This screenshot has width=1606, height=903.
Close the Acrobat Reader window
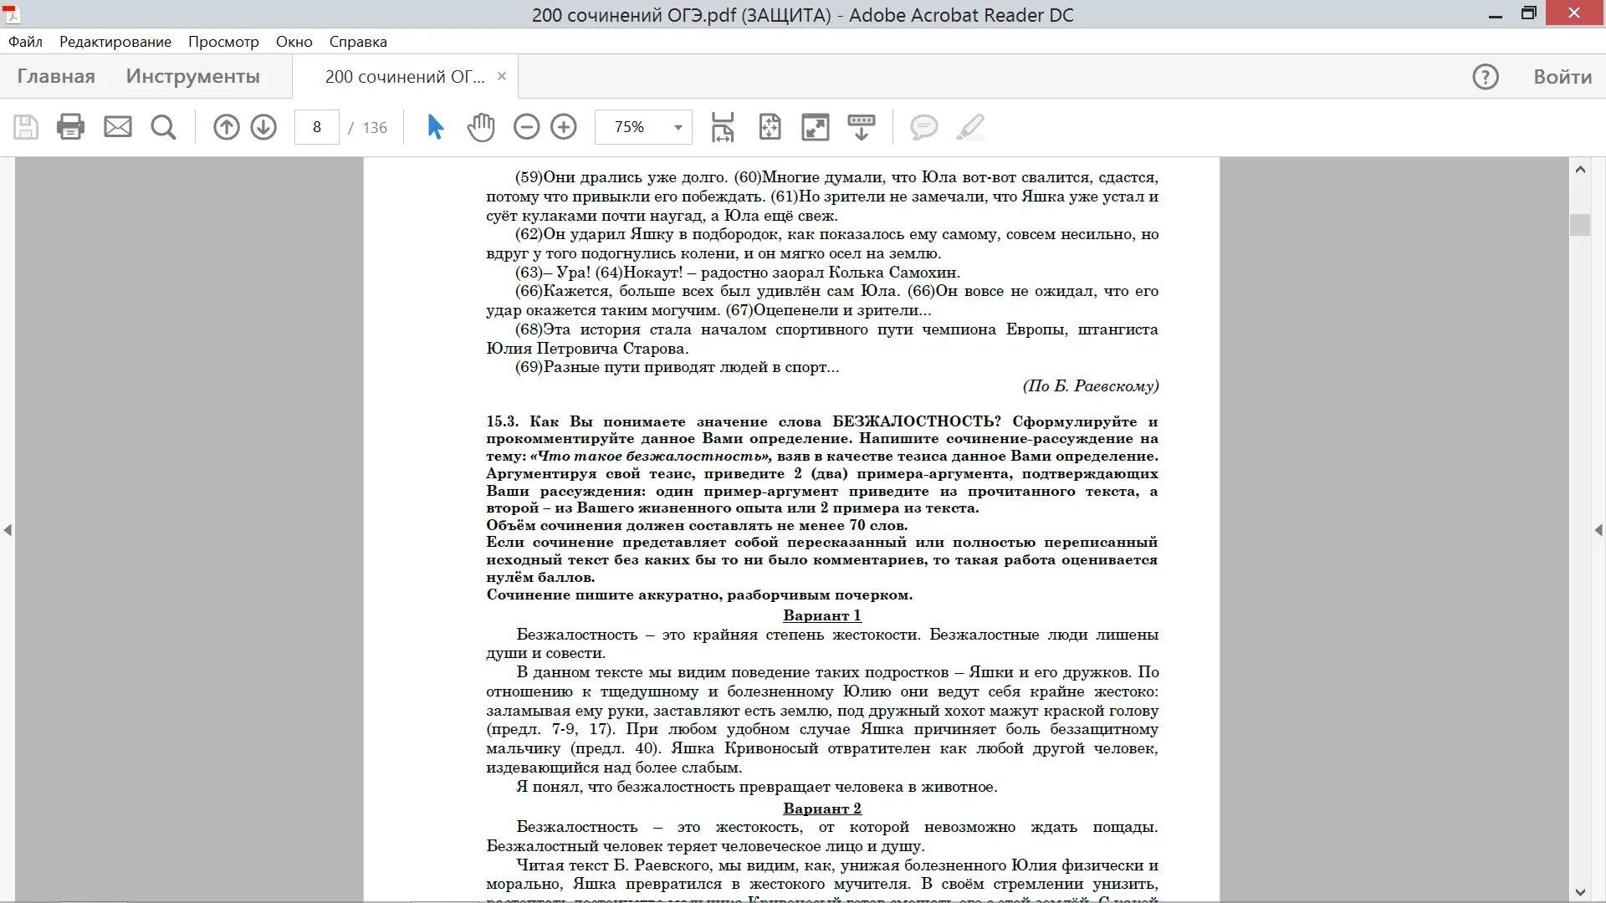pyautogui.click(x=1576, y=13)
